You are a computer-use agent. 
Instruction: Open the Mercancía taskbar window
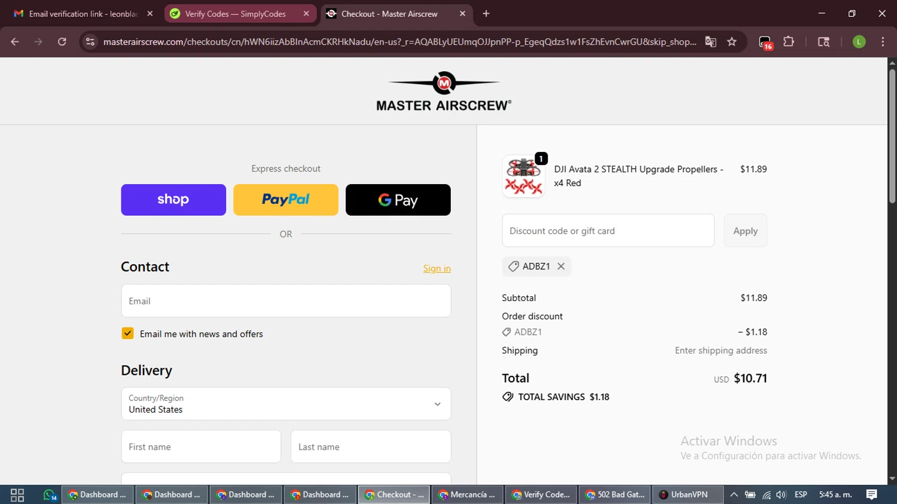coord(468,495)
